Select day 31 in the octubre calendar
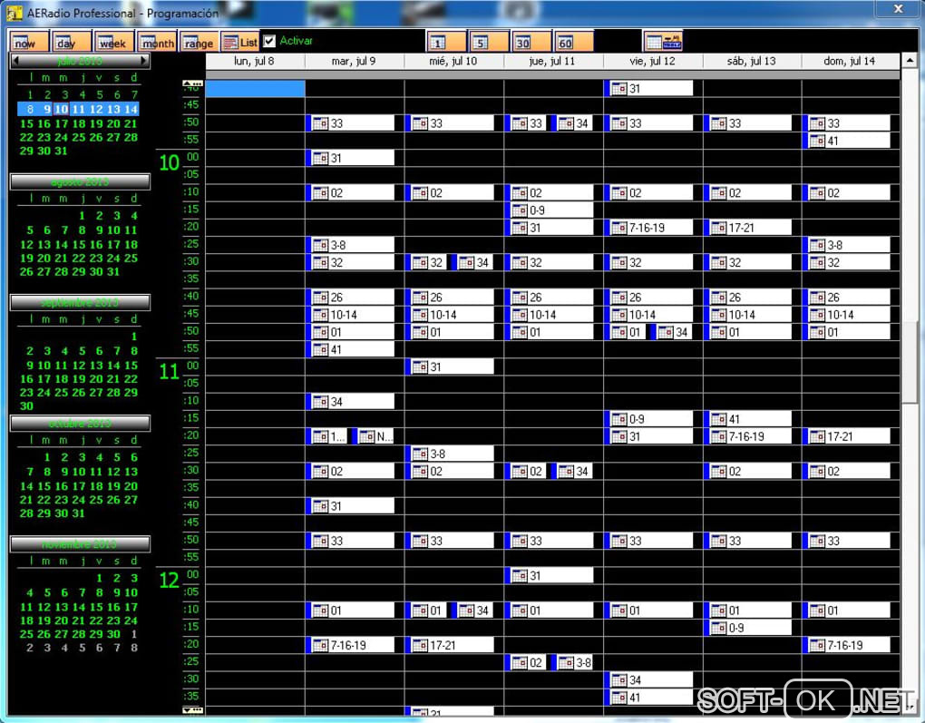 79,513
